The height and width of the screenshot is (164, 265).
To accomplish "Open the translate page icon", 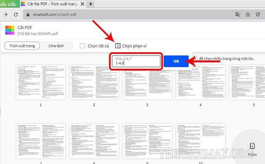I will pyautogui.click(x=238, y=14).
